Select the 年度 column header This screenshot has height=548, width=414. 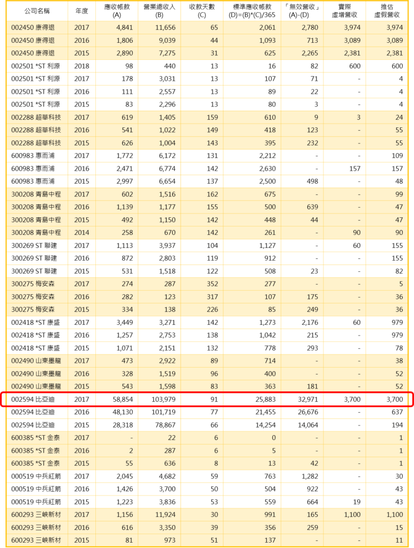point(81,11)
